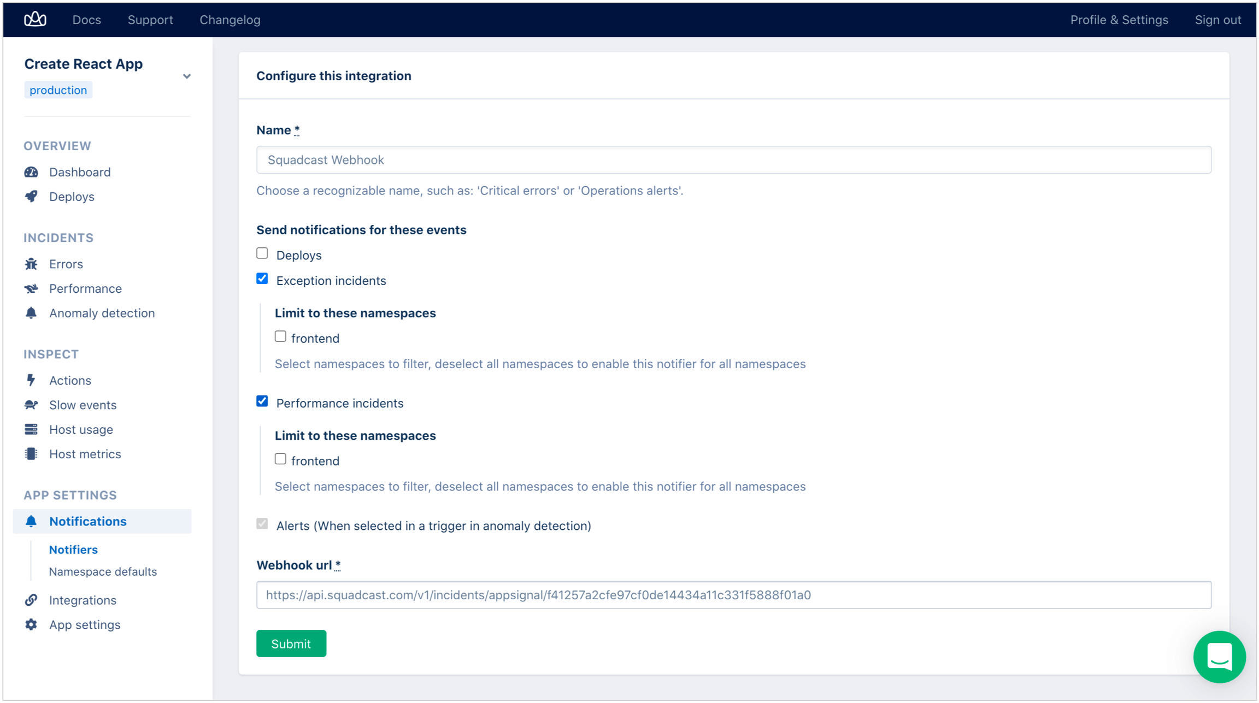Select Notifications in App Settings
This screenshot has height=703, width=1259.
102,521
